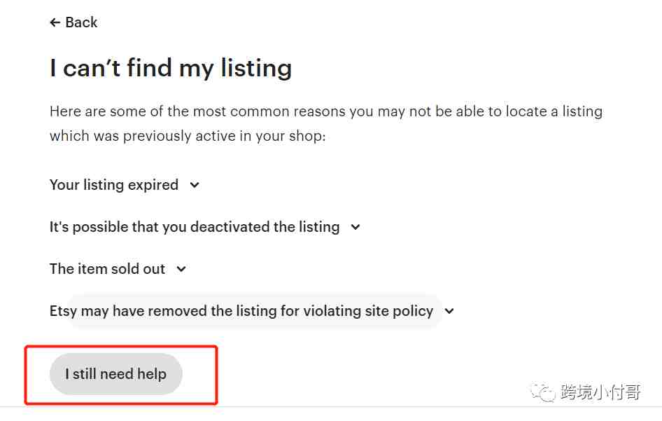This screenshot has height=421, width=662.
Task: Click the I still need help button
Action: coord(116,374)
